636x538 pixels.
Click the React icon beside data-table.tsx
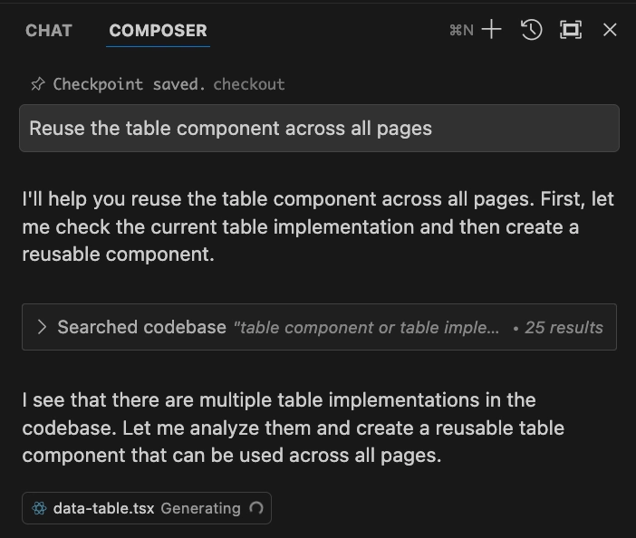pyautogui.click(x=39, y=508)
